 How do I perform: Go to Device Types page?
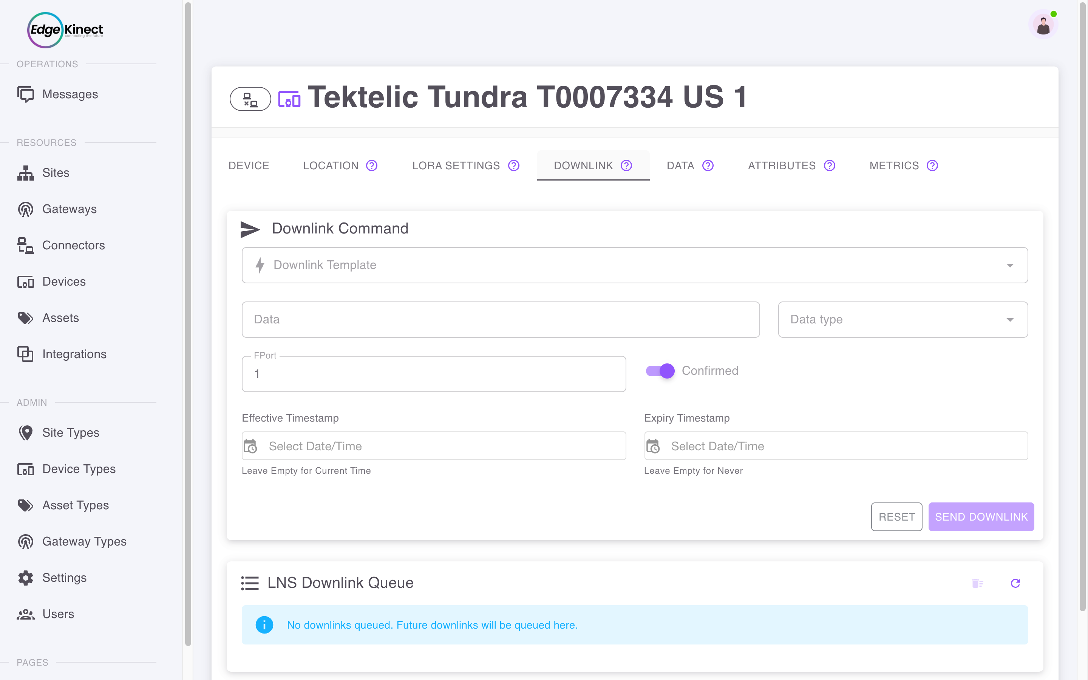(x=79, y=469)
